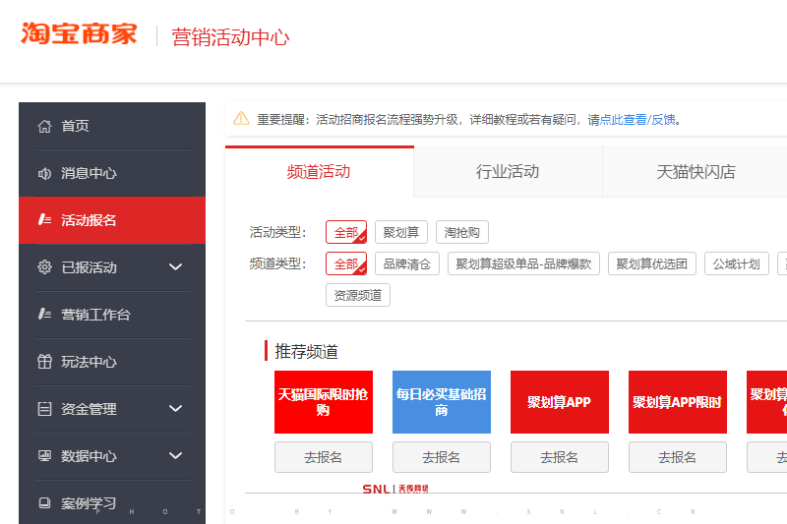Open the 天猫快闪店 tab
This screenshot has height=524, width=787.
(696, 172)
